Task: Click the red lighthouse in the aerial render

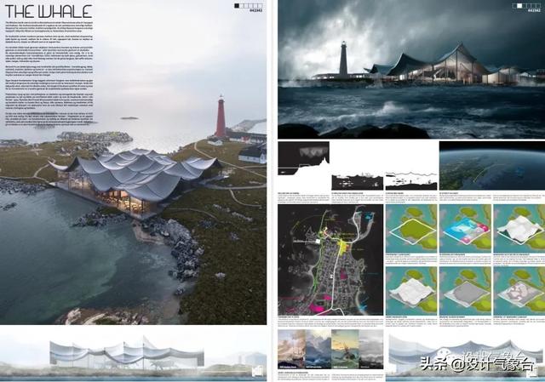Action: [221, 116]
